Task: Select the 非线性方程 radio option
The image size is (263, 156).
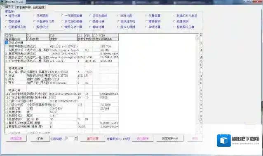Action: pos(127,21)
